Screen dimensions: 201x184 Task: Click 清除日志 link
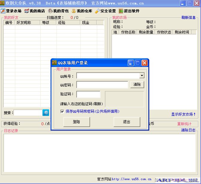[188, 130]
